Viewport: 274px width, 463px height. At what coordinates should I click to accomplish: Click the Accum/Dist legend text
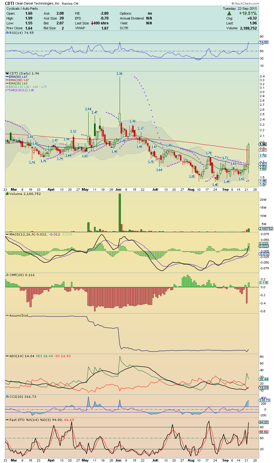(x=19, y=315)
